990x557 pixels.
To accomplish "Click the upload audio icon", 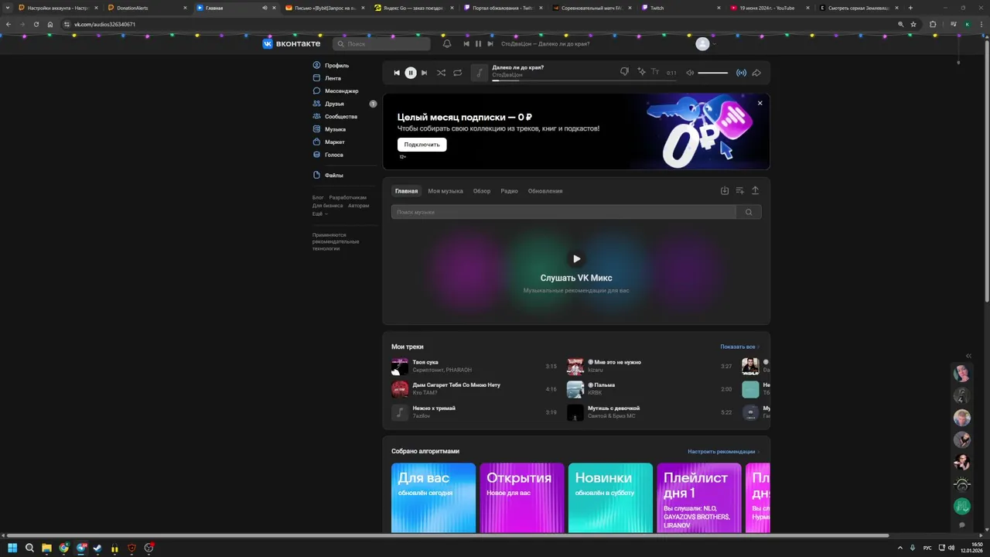I will (x=756, y=190).
